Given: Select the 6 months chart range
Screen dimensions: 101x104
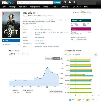Looking at the screenshot, I should point(56,58).
